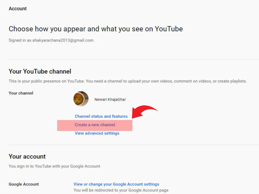Click 'Choose how you appear' main heading

pos(96,29)
